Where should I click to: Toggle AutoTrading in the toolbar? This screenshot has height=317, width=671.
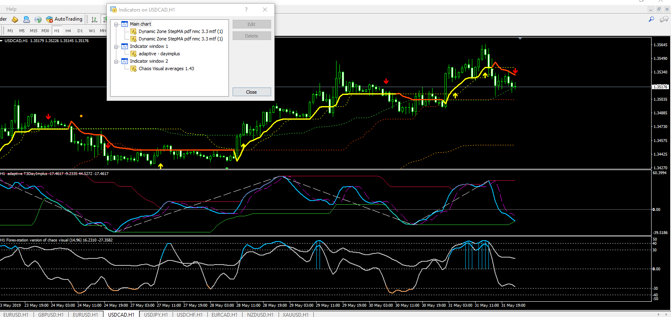pos(64,19)
